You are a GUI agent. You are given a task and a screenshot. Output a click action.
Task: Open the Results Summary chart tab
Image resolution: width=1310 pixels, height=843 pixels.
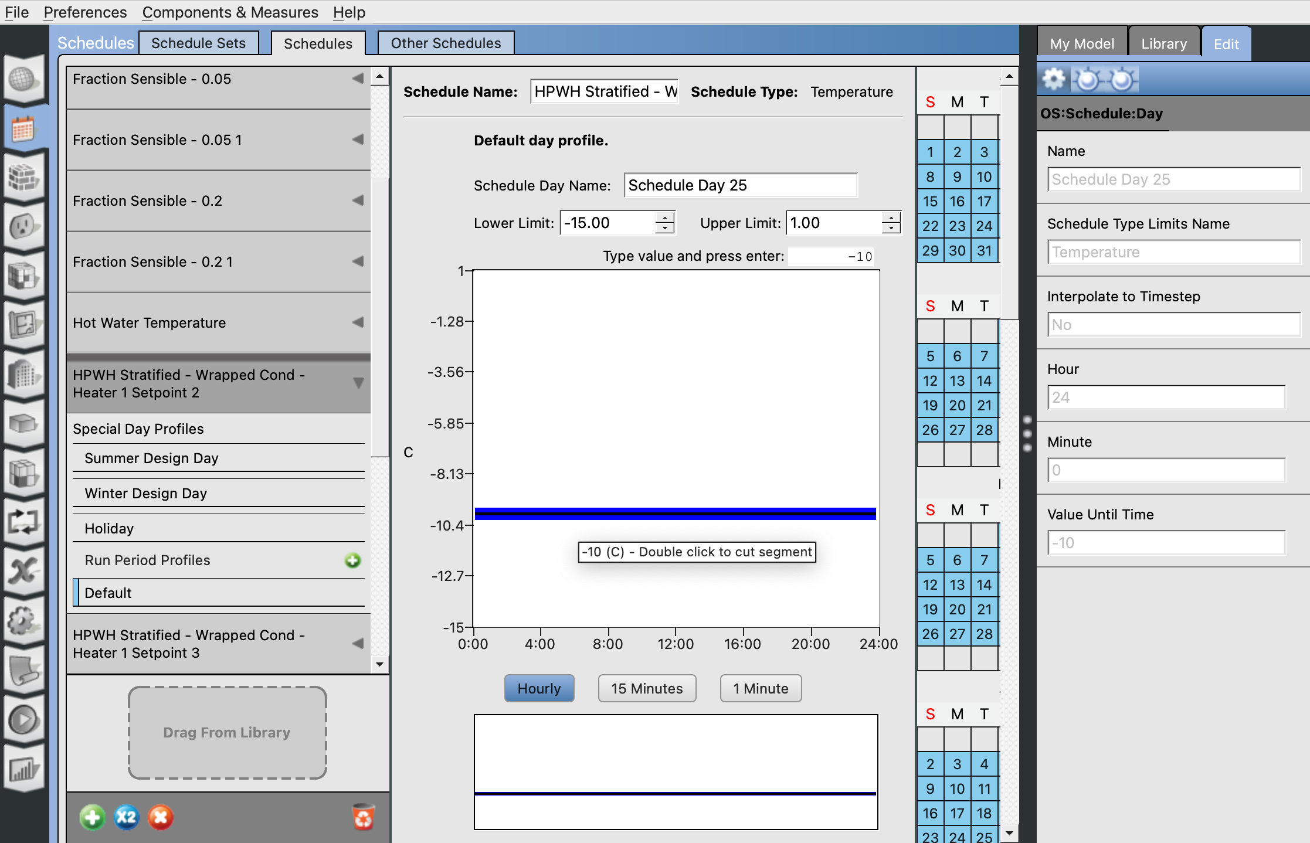point(22,769)
